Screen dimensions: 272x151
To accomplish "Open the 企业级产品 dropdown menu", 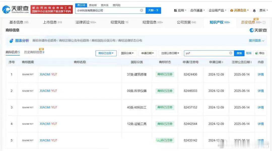I will (218, 10).
